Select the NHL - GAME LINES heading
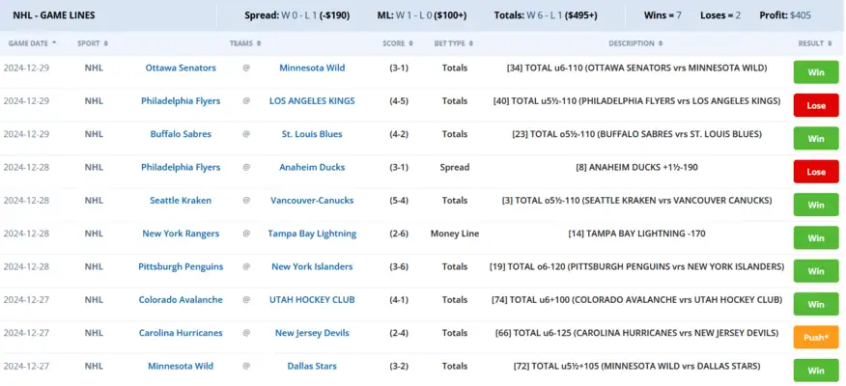The width and height of the screenshot is (846, 386). [54, 15]
